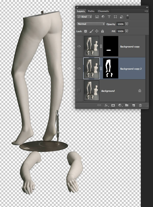Switch to the Paths tab
This screenshot has width=153, height=207.
click(91, 11)
